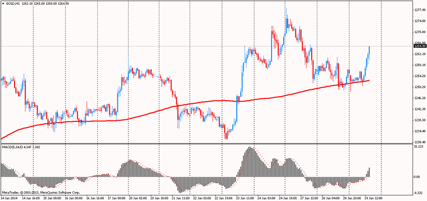Click the 1238.30 price scale label

[x=420, y=120]
